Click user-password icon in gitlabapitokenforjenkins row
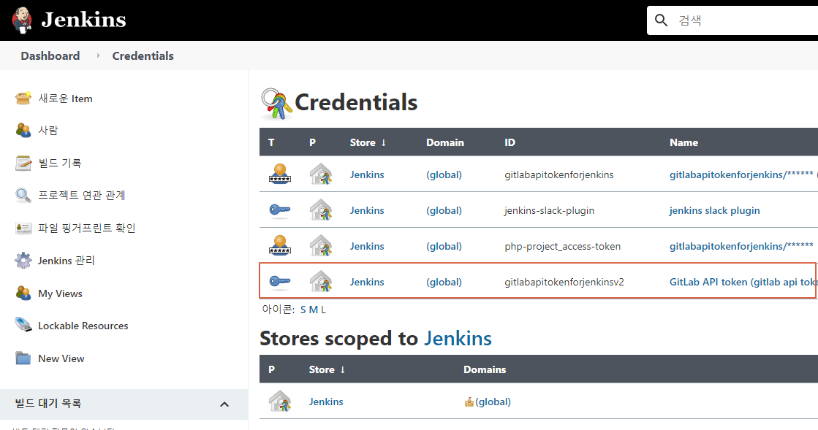Screen dimensions: 818x430 [x=280, y=174]
